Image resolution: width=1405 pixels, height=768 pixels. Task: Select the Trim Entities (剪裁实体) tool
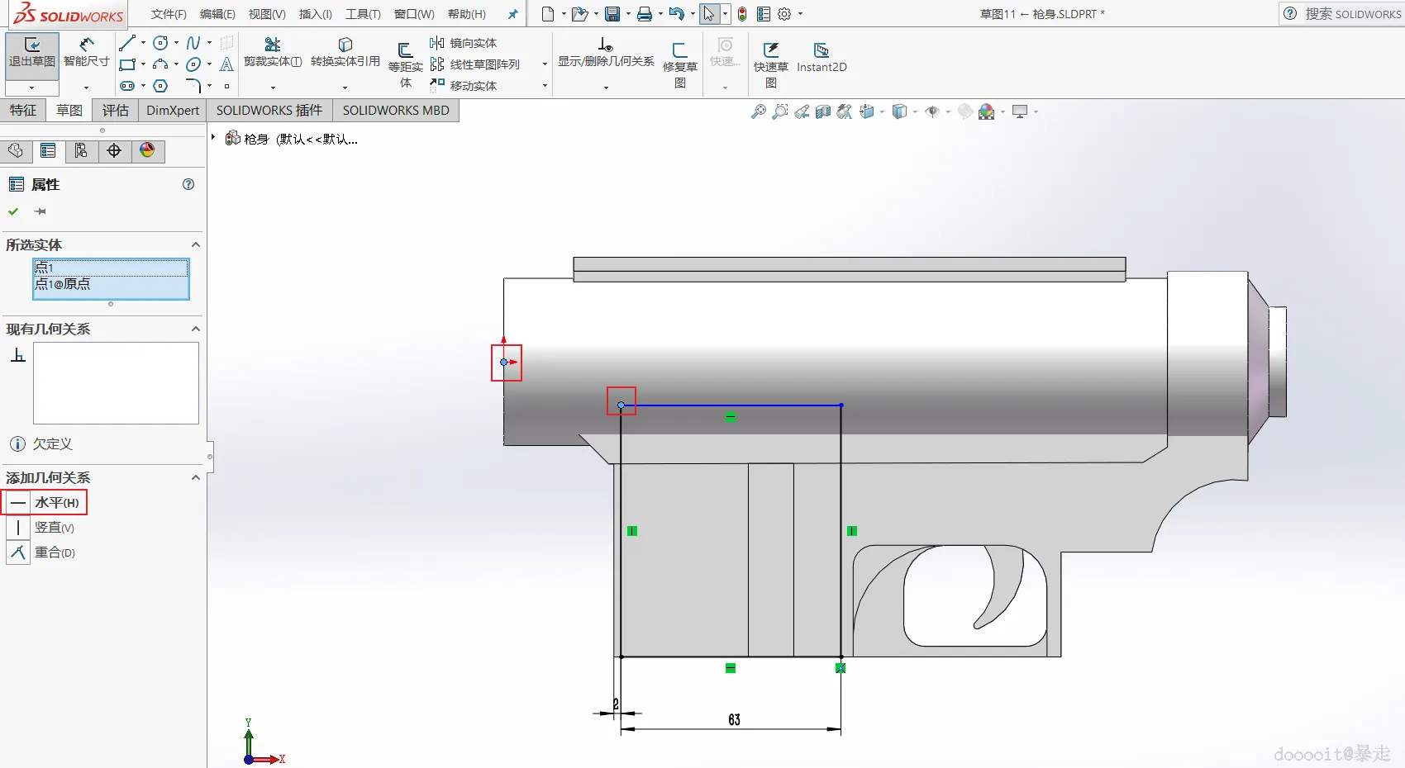(x=272, y=51)
